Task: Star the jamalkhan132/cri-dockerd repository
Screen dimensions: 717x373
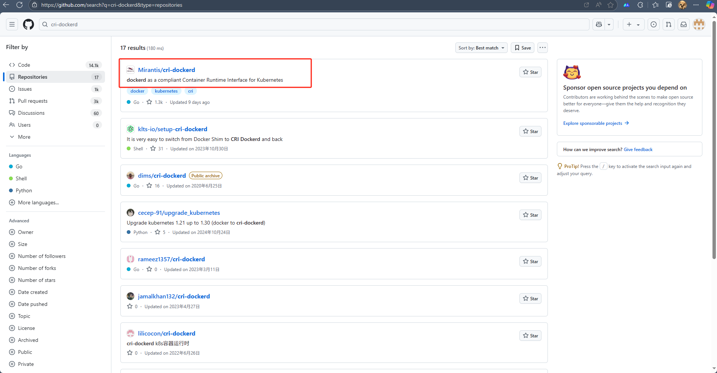Action: (530, 298)
